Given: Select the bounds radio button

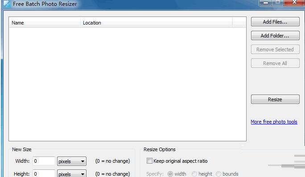Looking at the screenshot, I should [x=218, y=174].
